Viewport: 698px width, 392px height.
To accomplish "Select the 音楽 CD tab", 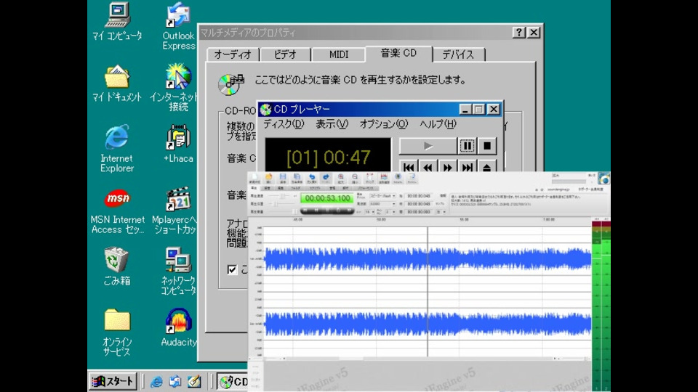I will point(398,53).
